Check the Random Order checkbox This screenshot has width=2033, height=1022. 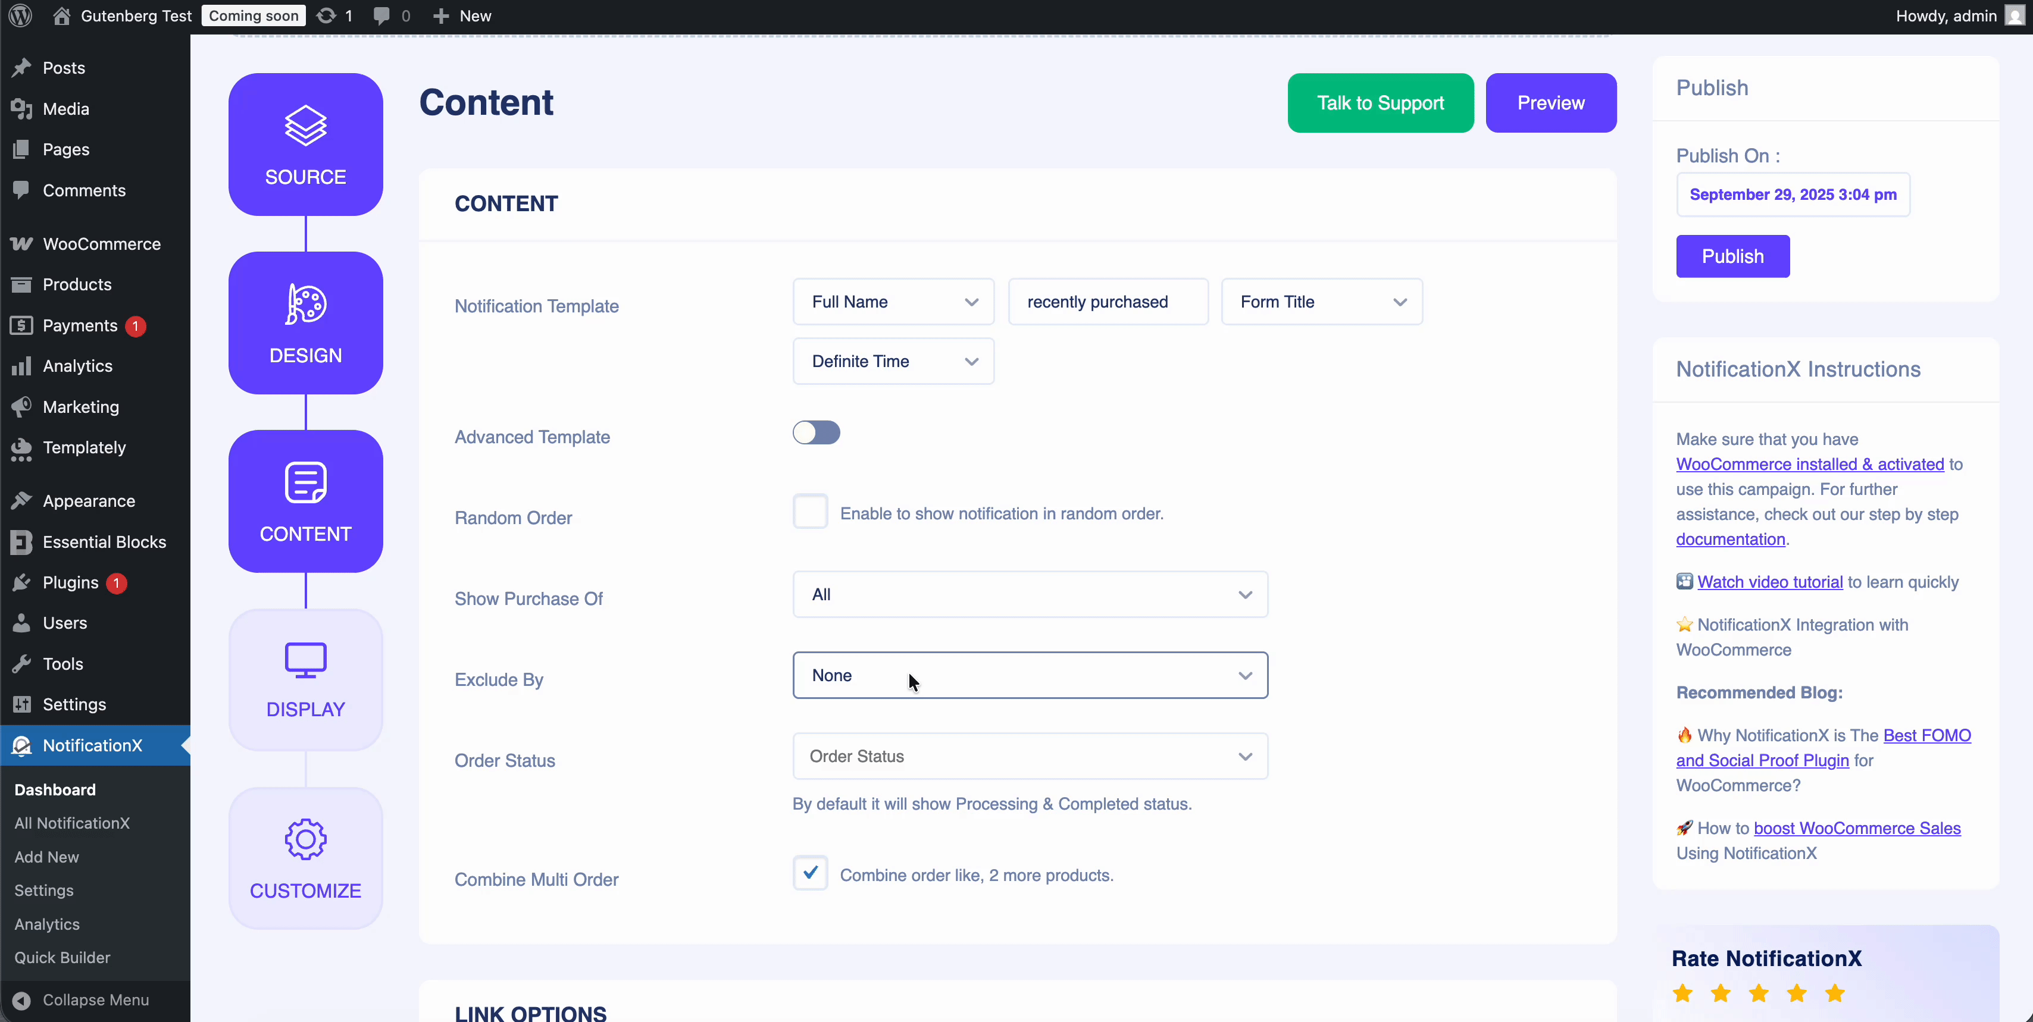(810, 512)
